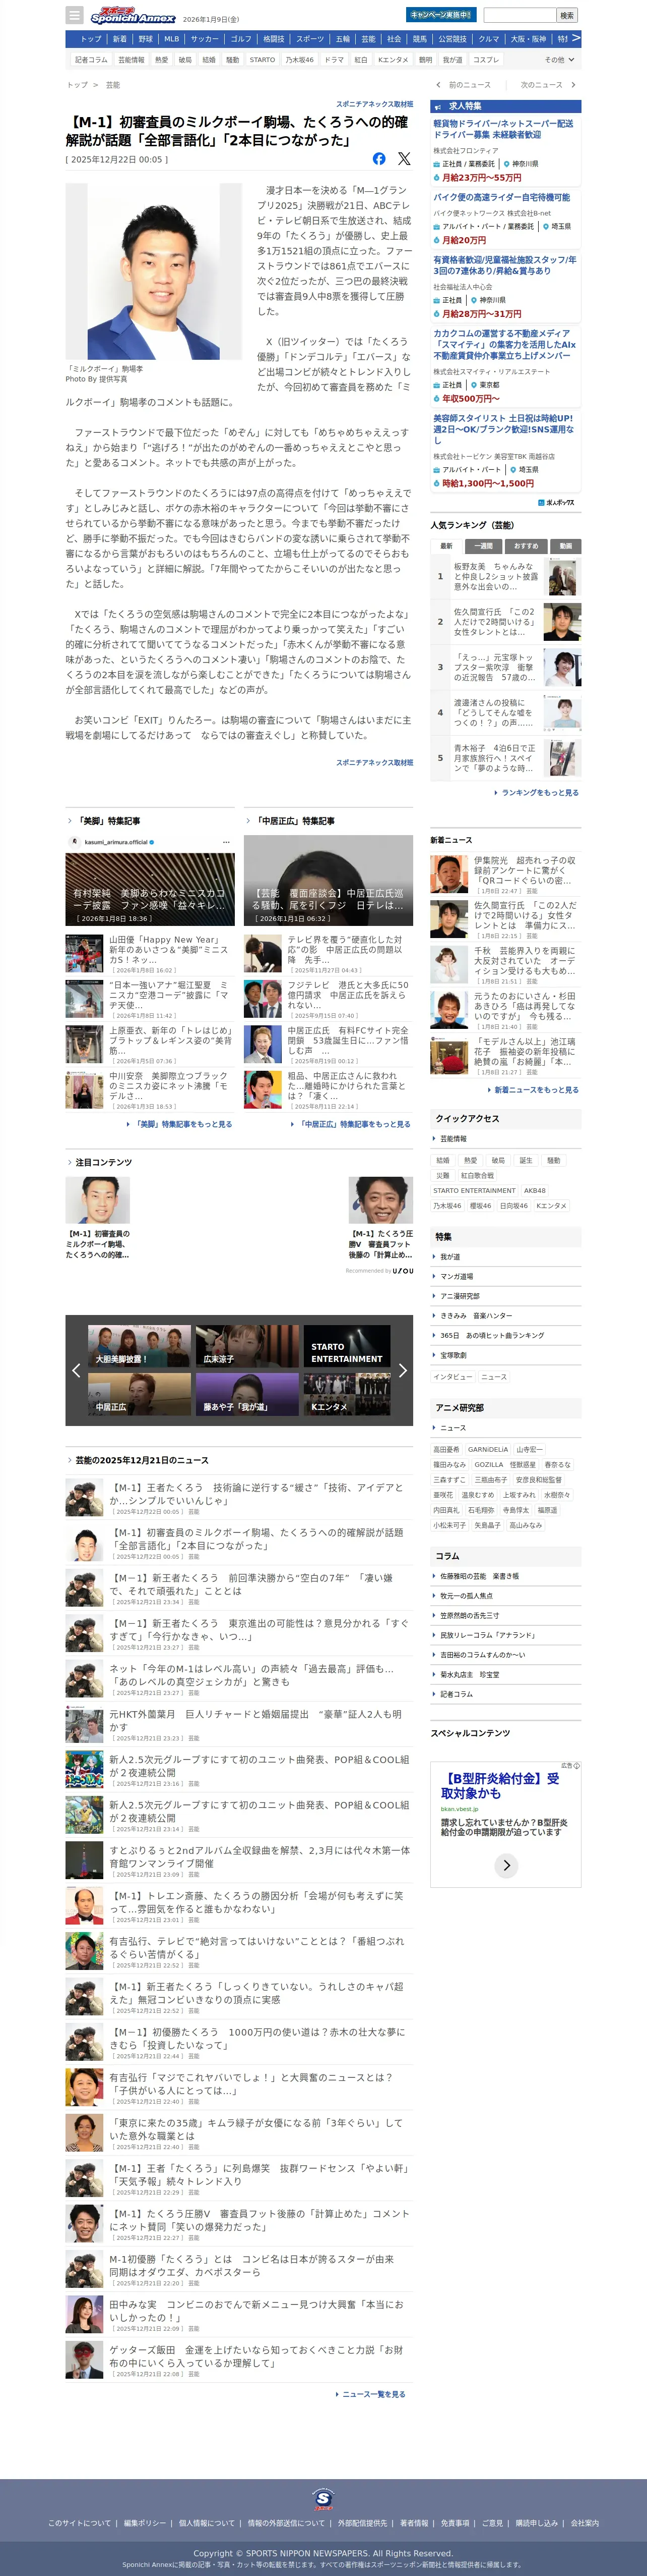Focus the site search input field

pyautogui.click(x=519, y=15)
